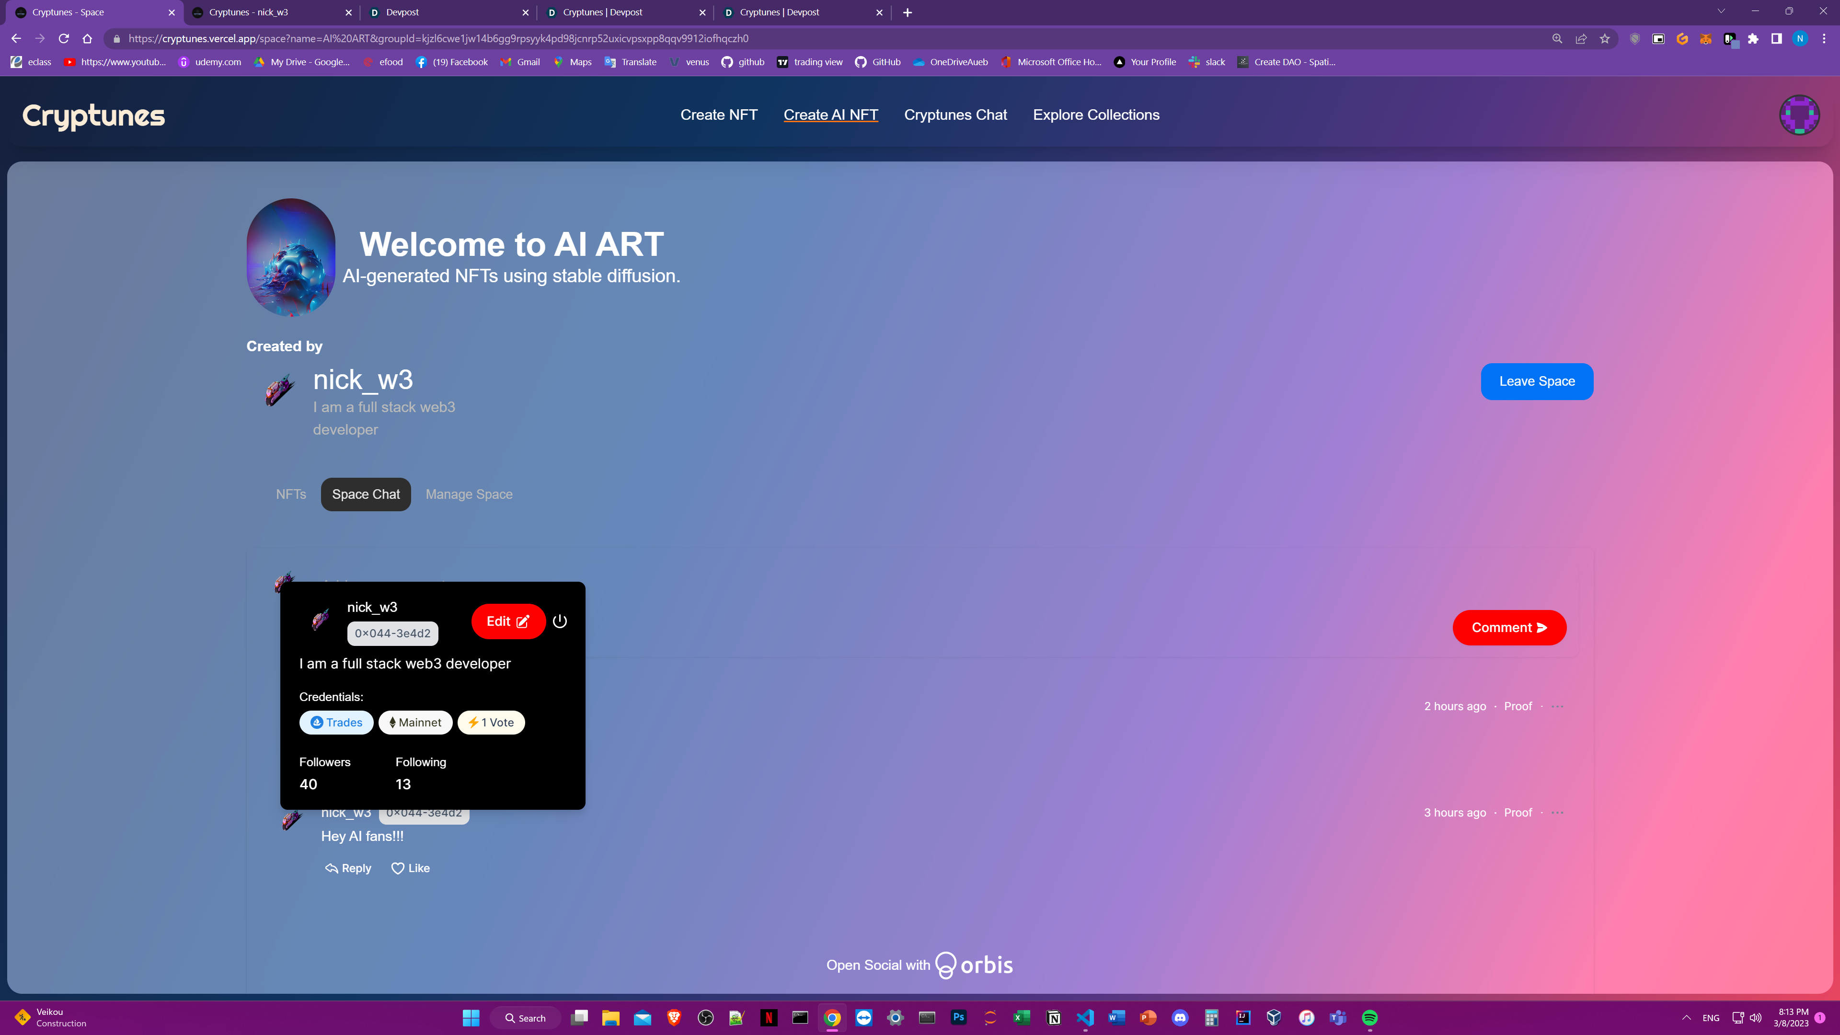Click the power disconnect icon in profile popup
The image size is (1840, 1035).
point(560,621)
